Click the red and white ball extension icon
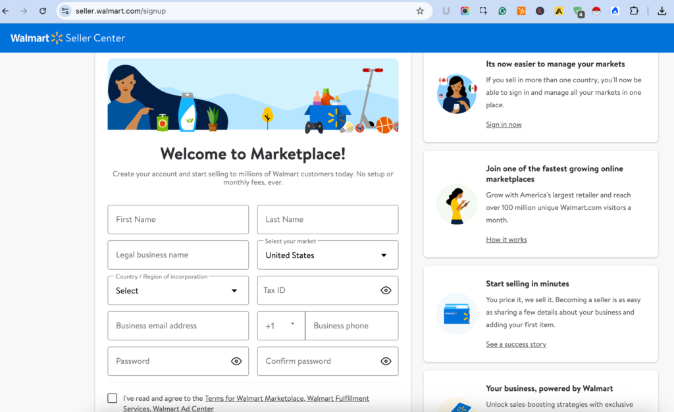Image resolution: width=674 pixels, height=412 pixels. click(596, 11)
